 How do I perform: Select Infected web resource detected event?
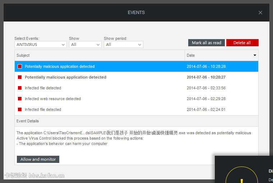coord(53,99)
